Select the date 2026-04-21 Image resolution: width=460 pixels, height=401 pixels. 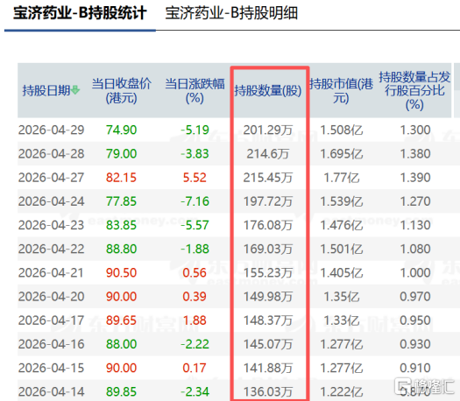52,272
